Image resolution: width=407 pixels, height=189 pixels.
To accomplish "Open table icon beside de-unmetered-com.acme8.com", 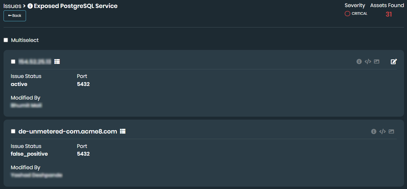I will [x=123, y=131].
